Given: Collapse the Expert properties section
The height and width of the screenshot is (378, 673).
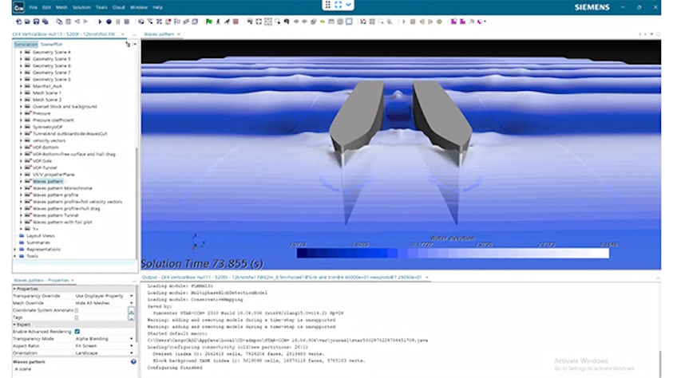Looking at the screenshot, I should click(14, 325).
